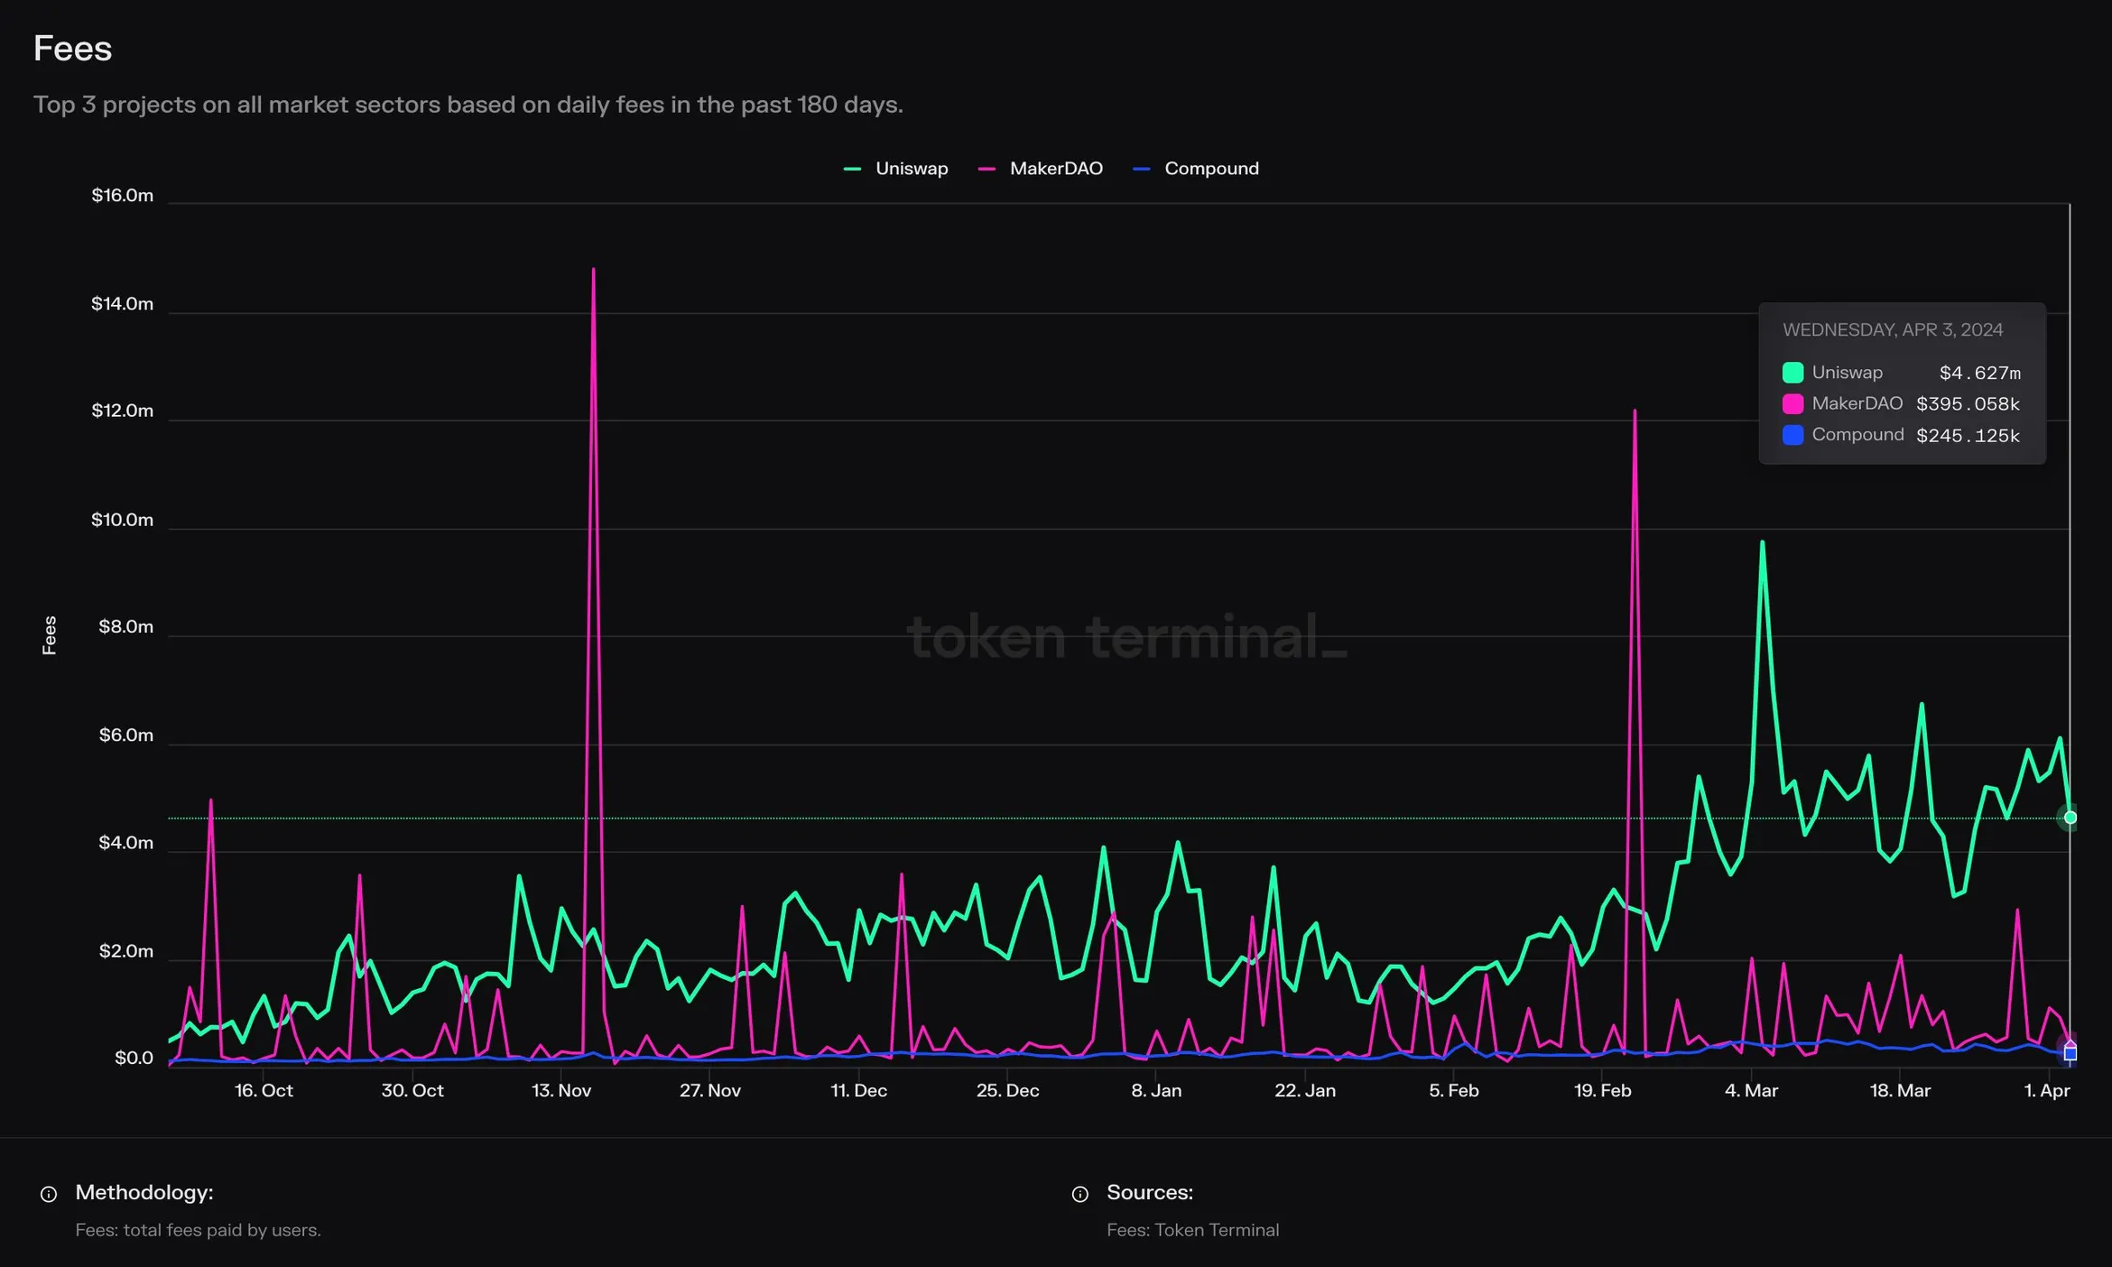Image resolution: width=2112 pixels, height=1267 pixels.
Task: Click the pink MakerDAO swatch in tooltip
Action: pos(1792,403)
